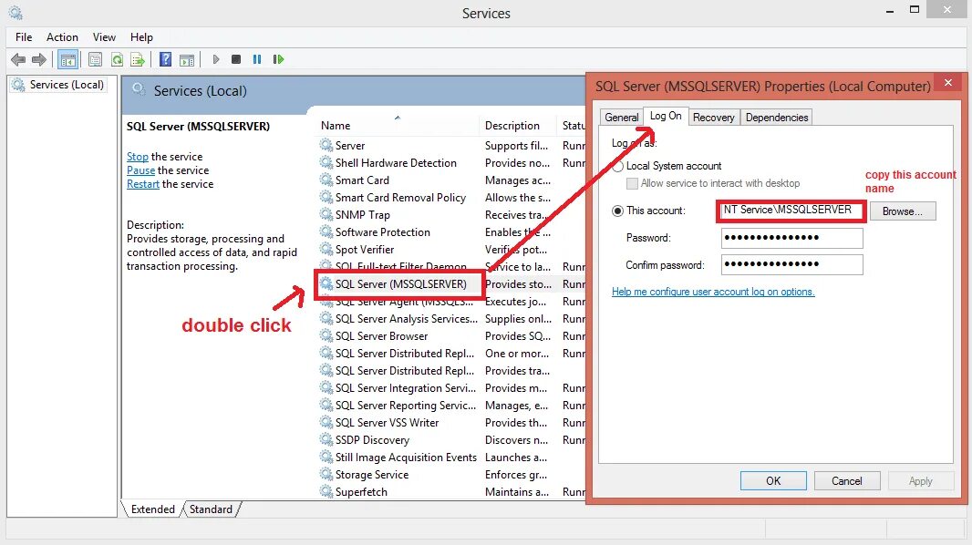Open the Action menu
This screenshot has height=545, width=972.
62,37
